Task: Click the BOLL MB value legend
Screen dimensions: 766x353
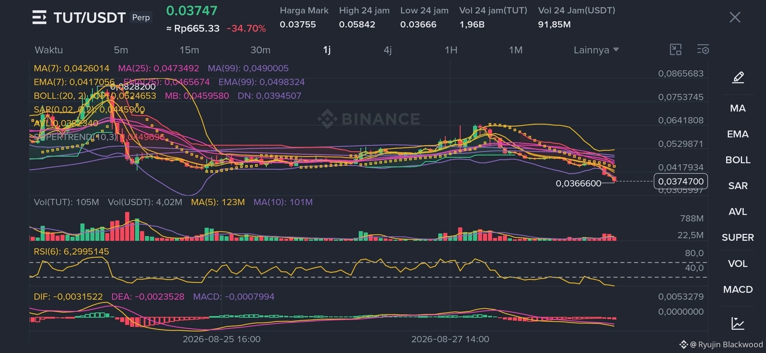Action: click(x=197, y=96)
